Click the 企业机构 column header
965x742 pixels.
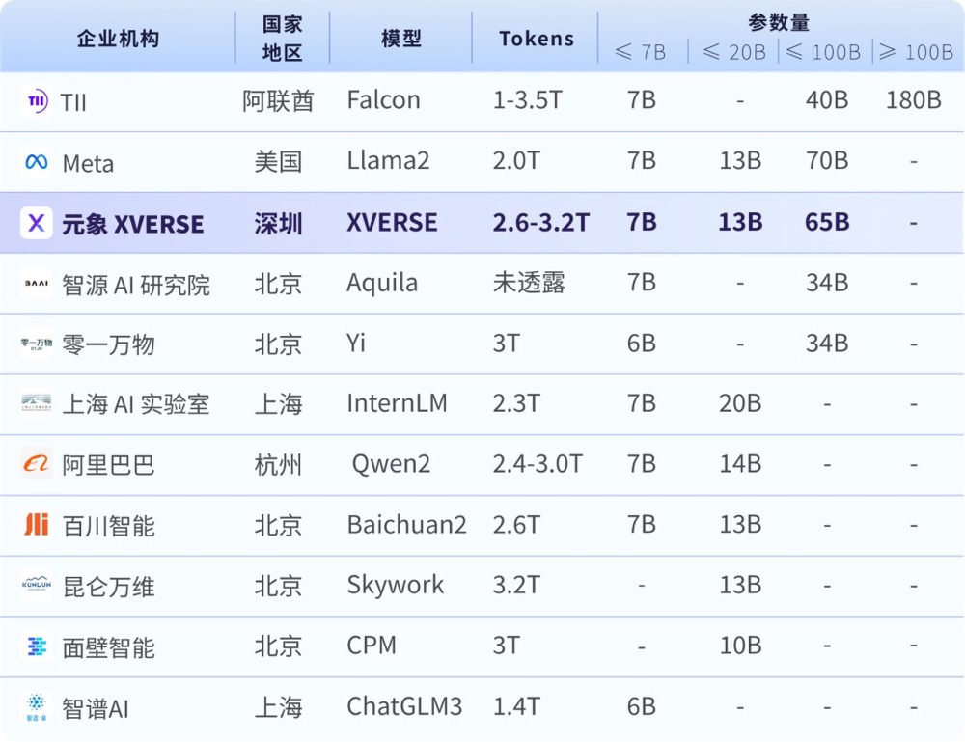tap(118, 39)
